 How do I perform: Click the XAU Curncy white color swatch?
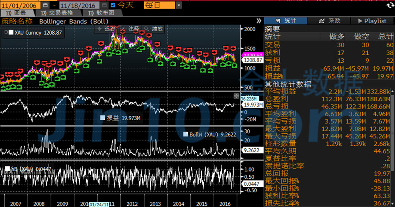(11, 32)
